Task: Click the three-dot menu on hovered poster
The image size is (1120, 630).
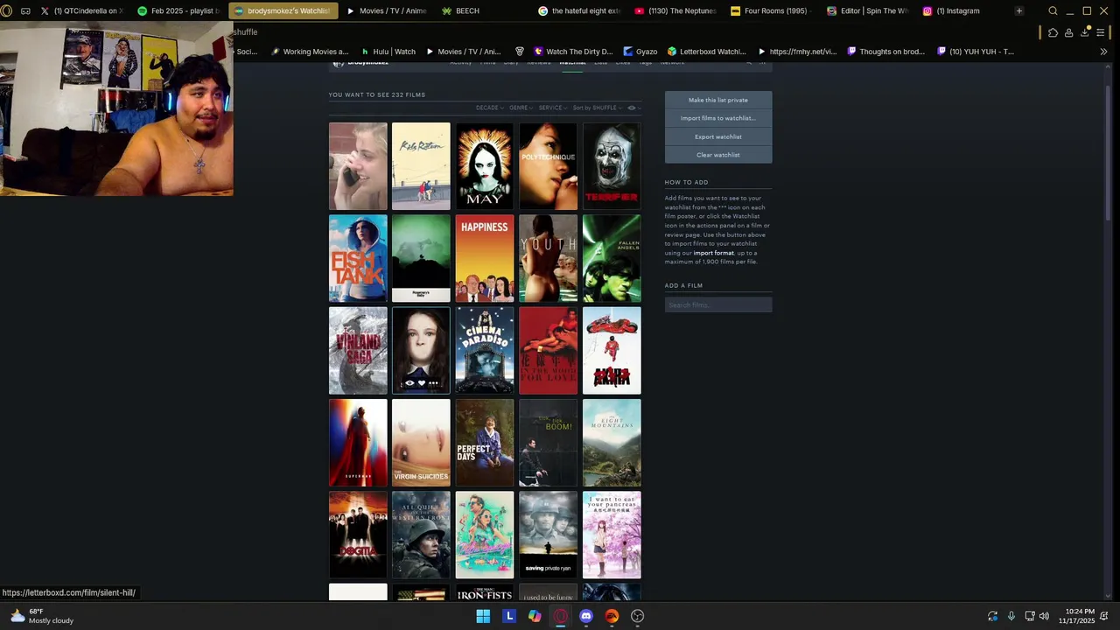Action: [433, 382]
